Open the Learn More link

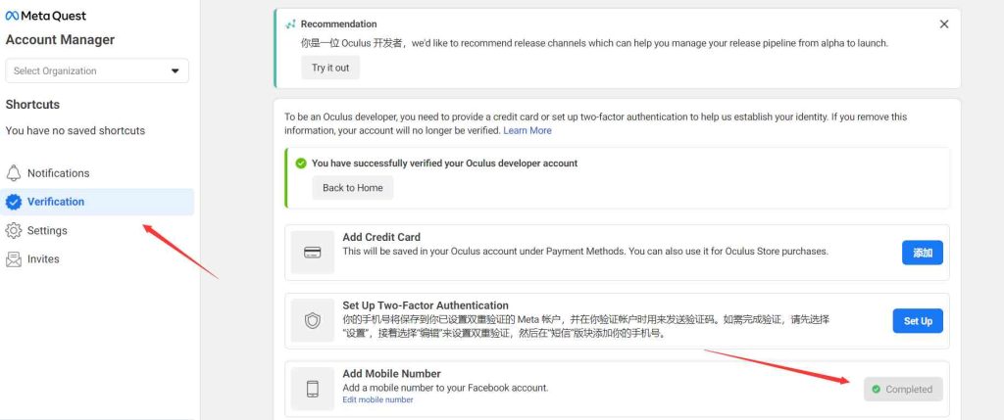527,130
